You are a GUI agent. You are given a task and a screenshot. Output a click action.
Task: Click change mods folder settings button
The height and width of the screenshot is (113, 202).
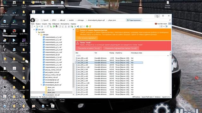[x=121, y=48]
